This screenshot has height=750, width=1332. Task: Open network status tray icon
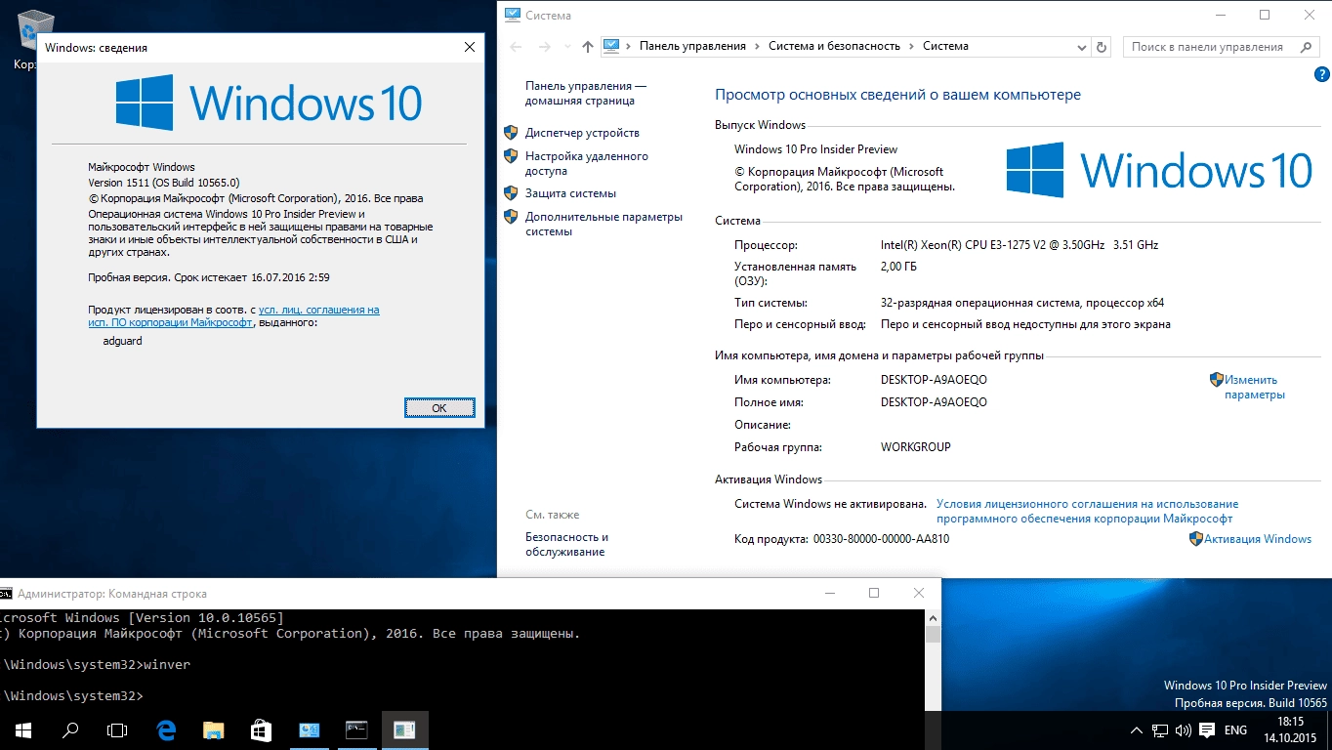tap(1160, 730)
